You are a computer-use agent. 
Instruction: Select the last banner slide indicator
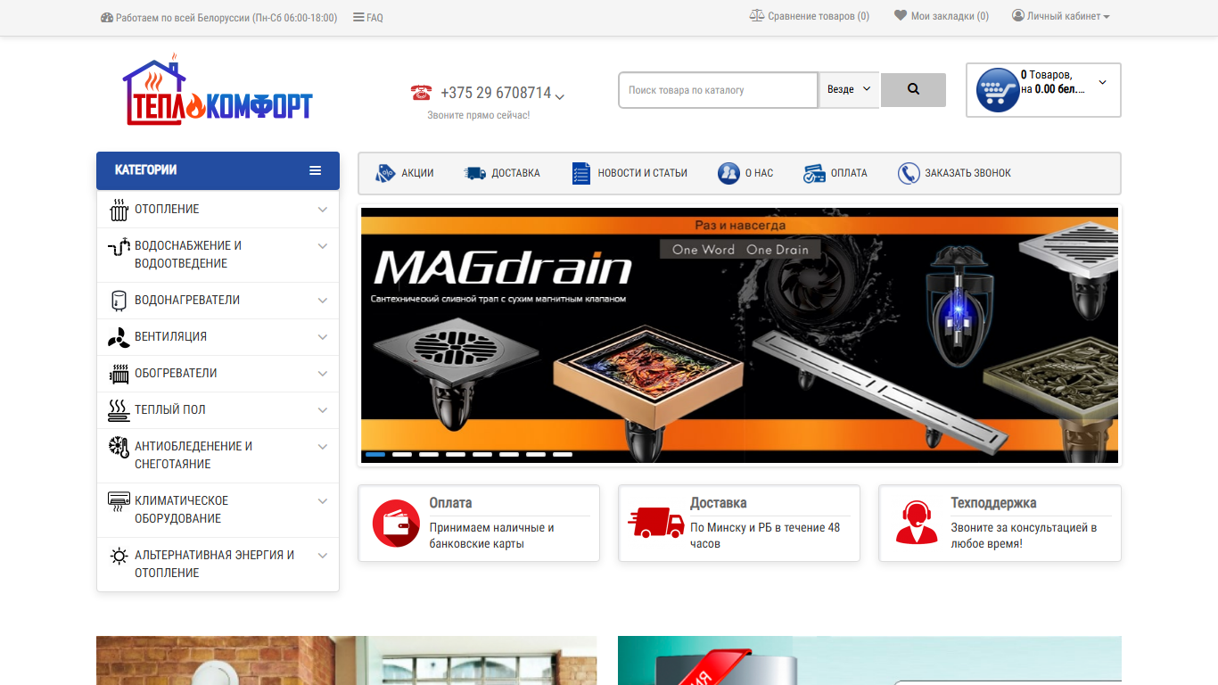tap(563, 454)
